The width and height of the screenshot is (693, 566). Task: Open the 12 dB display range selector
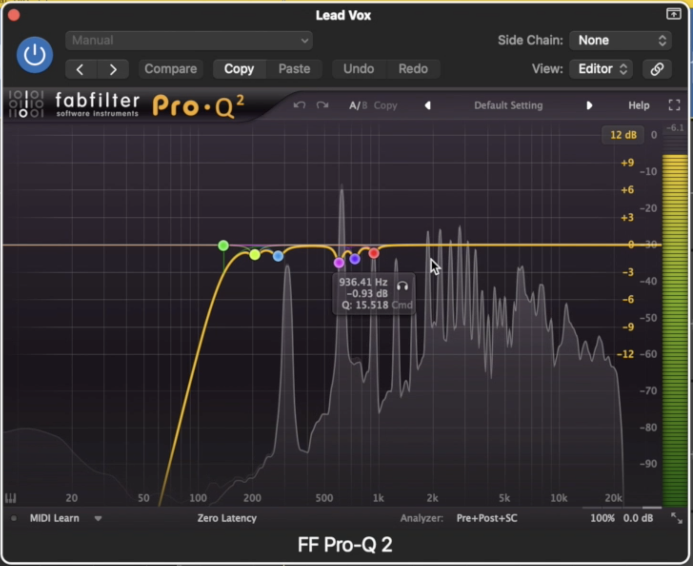click(623, 135)
